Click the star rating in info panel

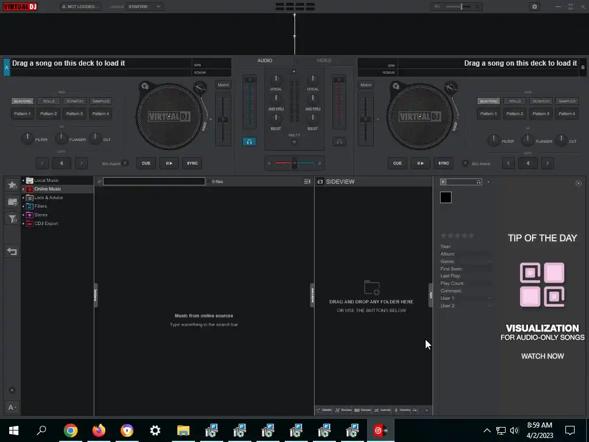pos(457,235)
